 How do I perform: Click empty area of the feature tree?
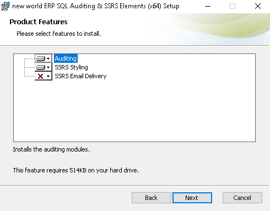134,110
